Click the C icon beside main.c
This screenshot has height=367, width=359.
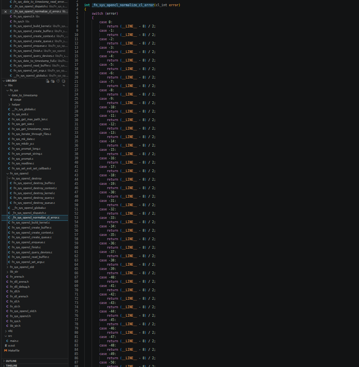[7, 341]
